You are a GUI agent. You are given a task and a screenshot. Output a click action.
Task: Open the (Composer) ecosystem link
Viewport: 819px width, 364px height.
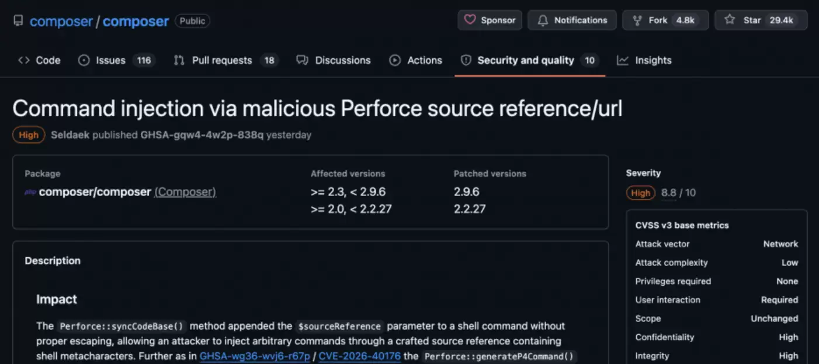185,192
